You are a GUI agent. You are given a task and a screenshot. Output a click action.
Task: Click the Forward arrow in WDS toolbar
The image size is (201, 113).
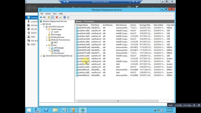(x=44, y=17)
